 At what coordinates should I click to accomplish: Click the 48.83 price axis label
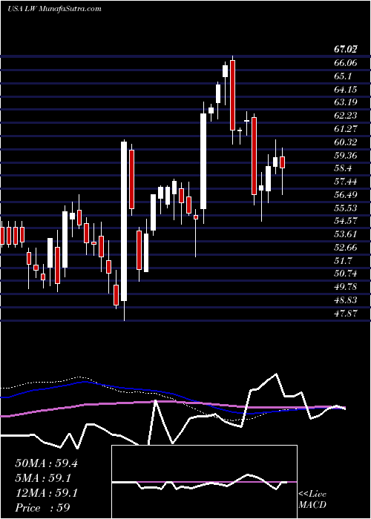346,300
